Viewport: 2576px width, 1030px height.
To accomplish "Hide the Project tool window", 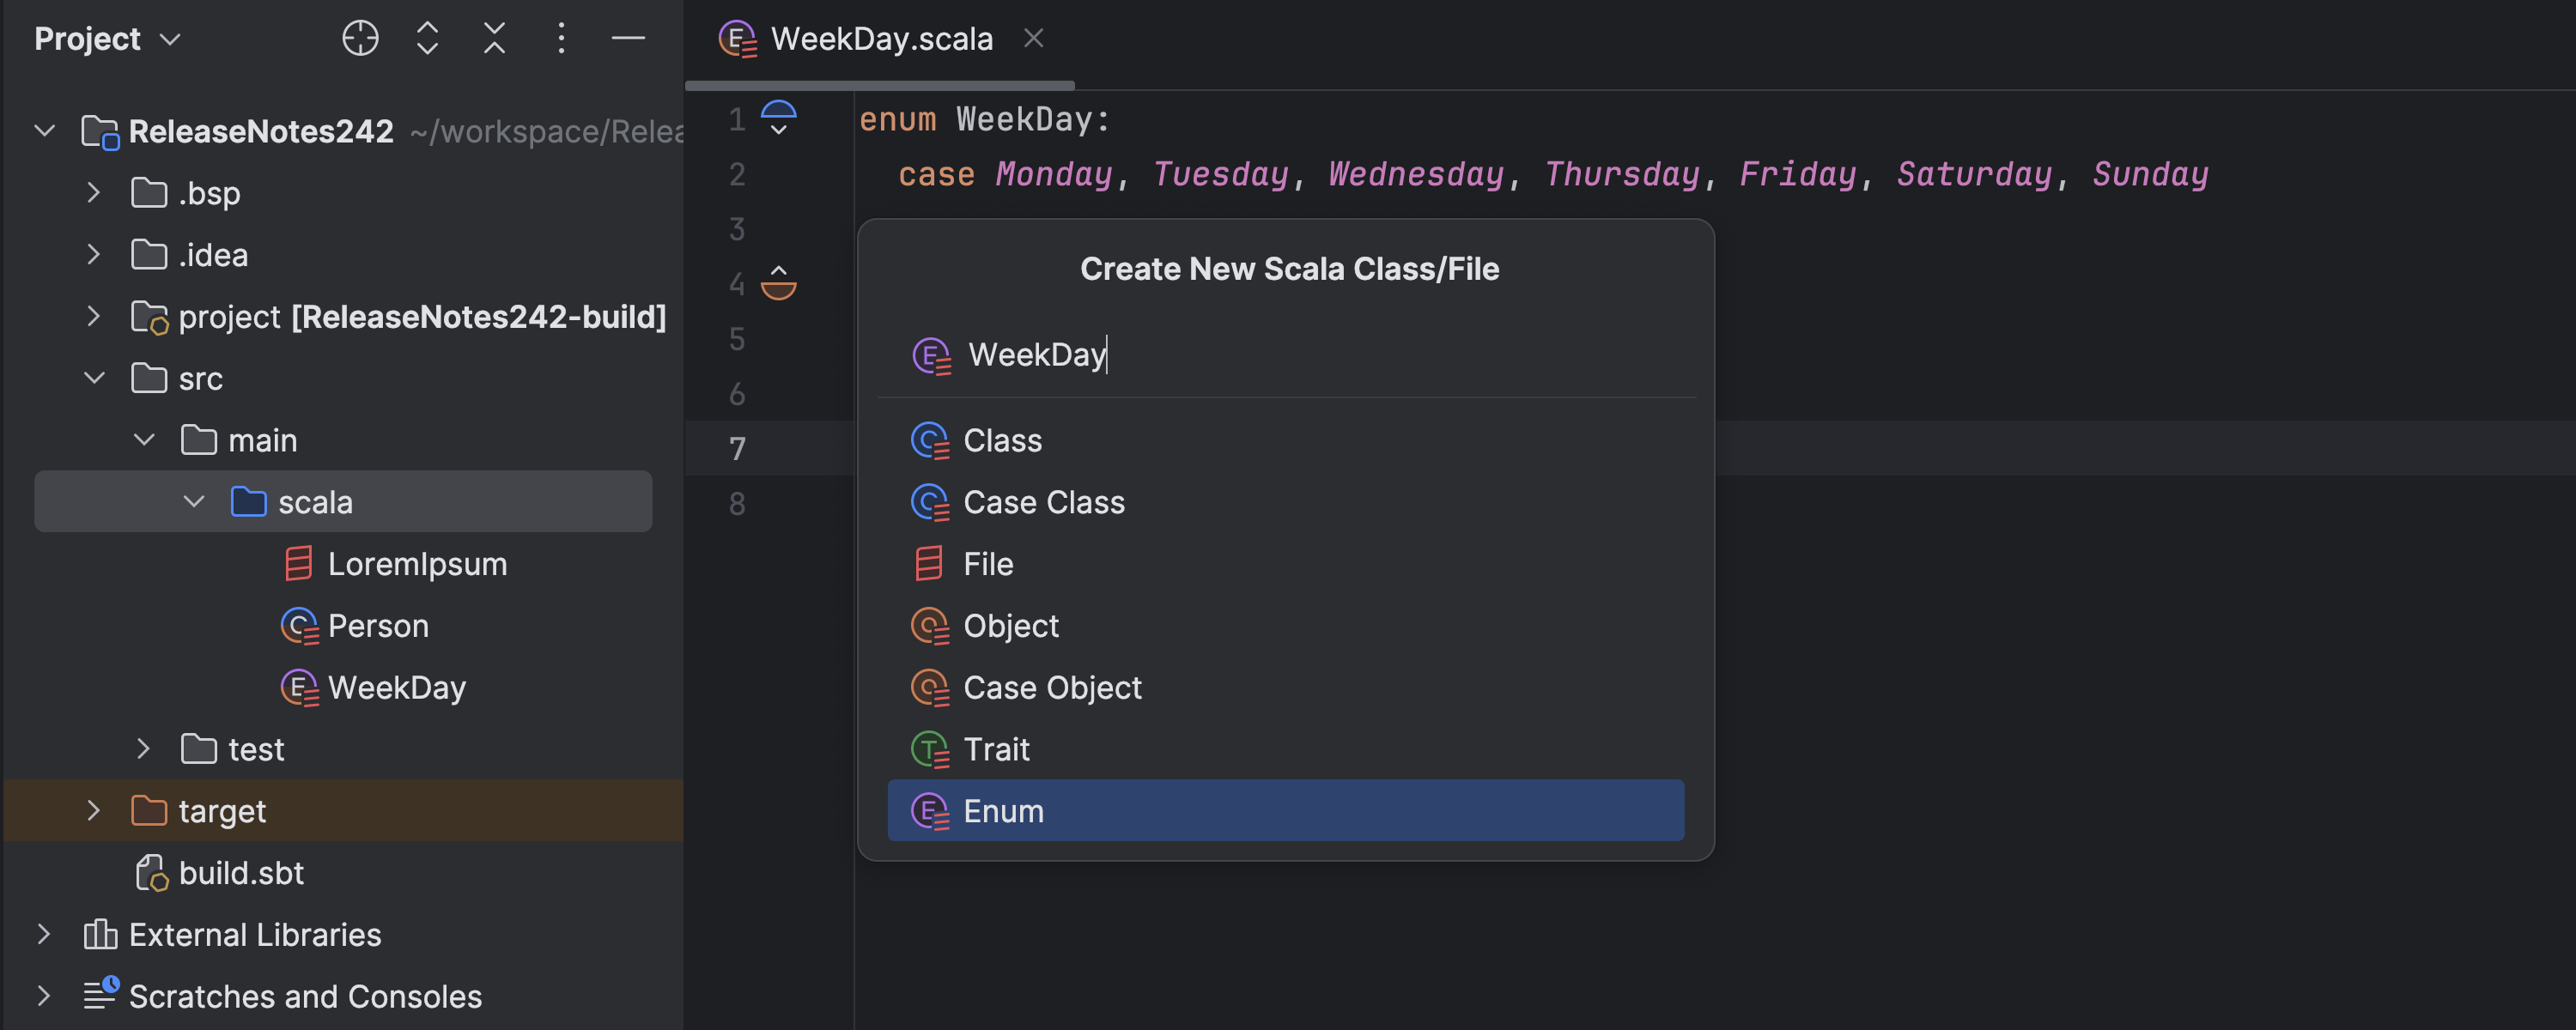I will tap(628, 38).
